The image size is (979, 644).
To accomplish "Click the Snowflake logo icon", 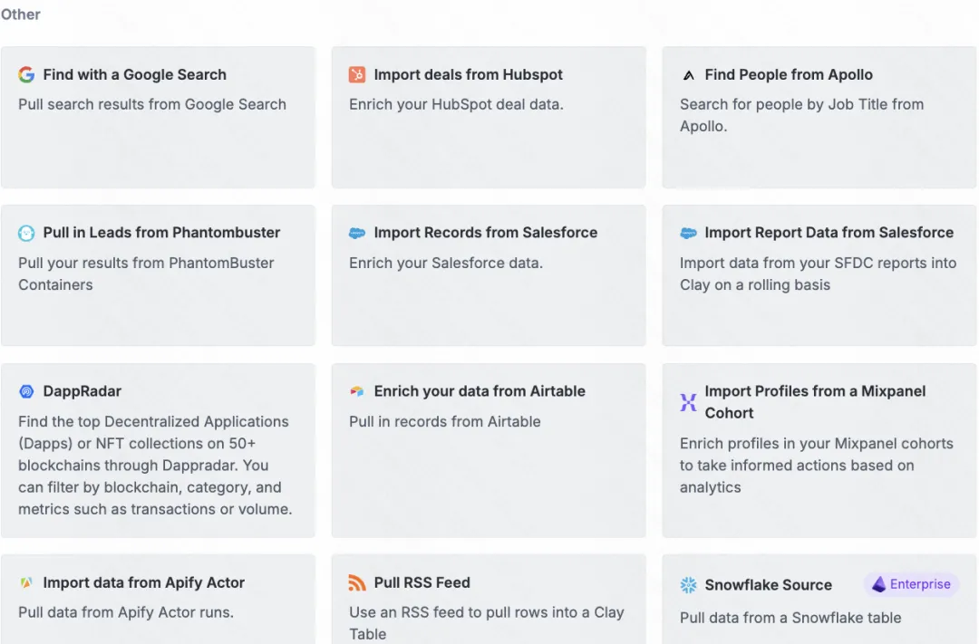I will (688, 585).
